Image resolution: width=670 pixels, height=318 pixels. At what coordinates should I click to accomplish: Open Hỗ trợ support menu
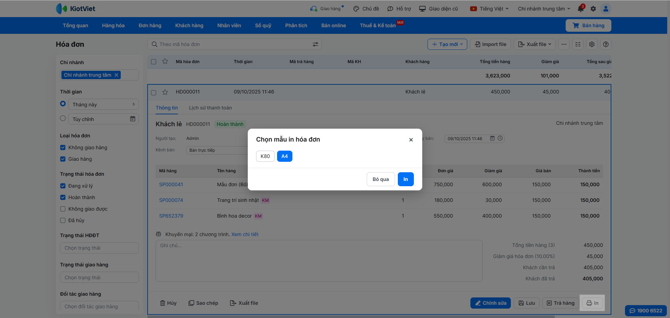point(399,9)
